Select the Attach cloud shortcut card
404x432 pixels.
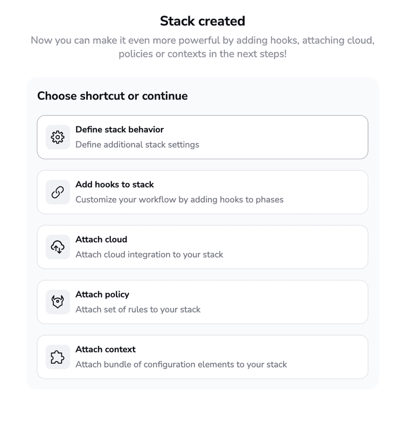202,246
